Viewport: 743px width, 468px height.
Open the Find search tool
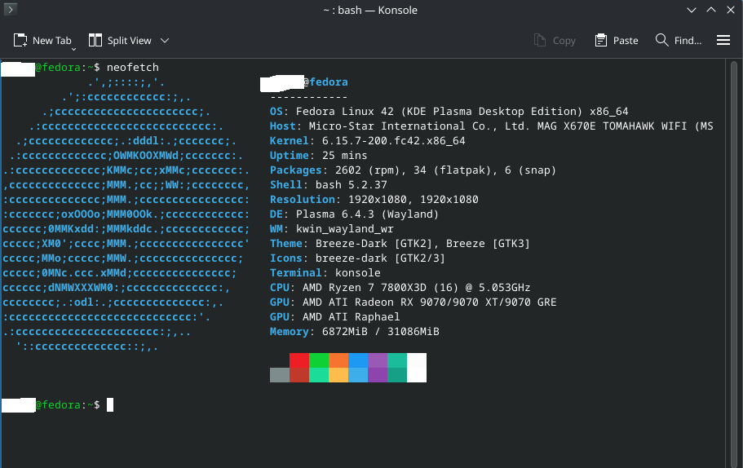(678, 41)
